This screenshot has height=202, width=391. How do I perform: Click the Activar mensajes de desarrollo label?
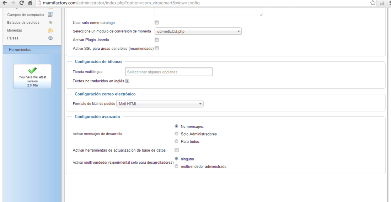click(x=98, y=134)
